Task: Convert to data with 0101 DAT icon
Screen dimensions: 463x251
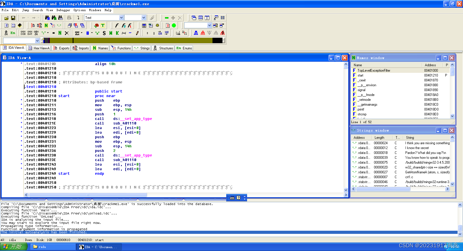Action: [x=30, y=33]
